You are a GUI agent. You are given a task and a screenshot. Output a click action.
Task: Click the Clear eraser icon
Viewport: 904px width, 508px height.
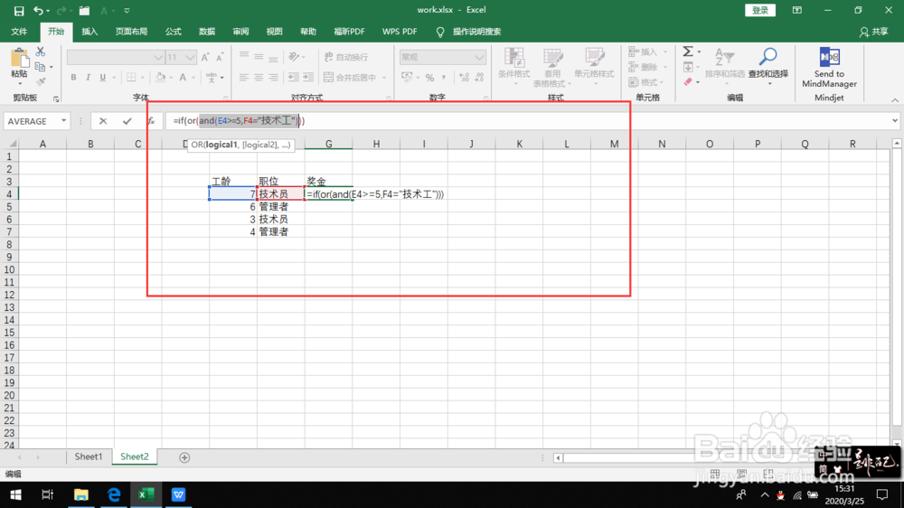(688, 82)
